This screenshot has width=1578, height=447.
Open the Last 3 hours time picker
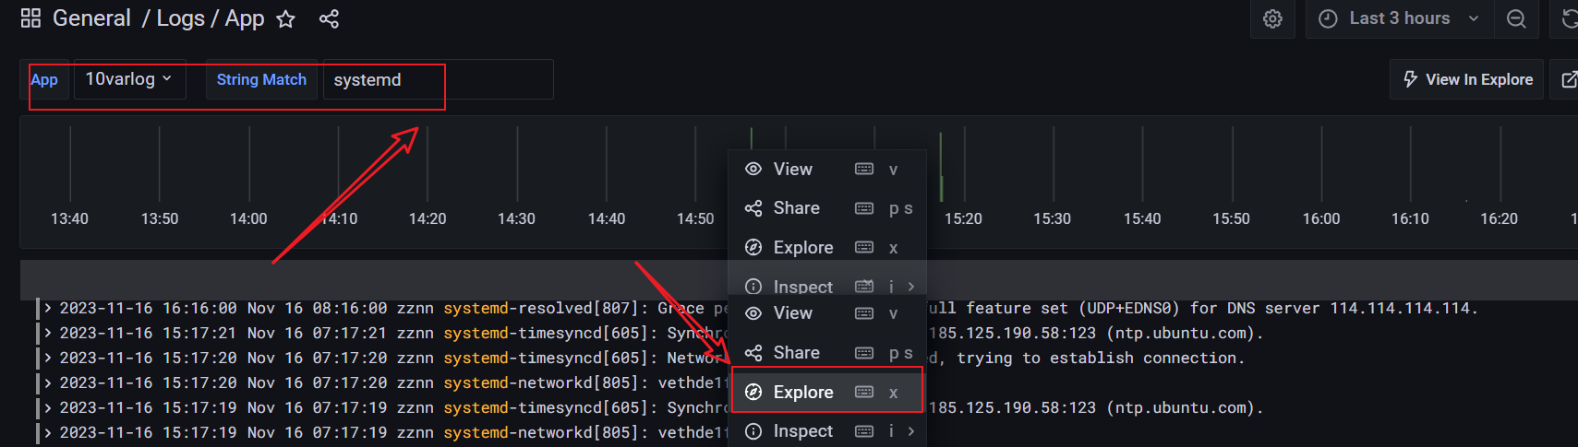click(1399, 18)
